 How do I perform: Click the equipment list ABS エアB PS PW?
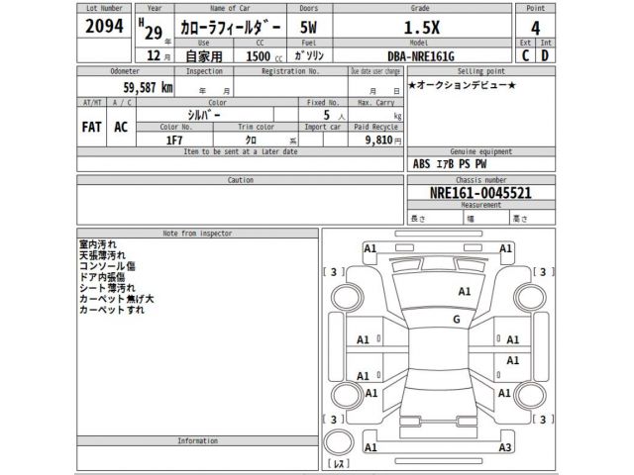pos(450,164)
